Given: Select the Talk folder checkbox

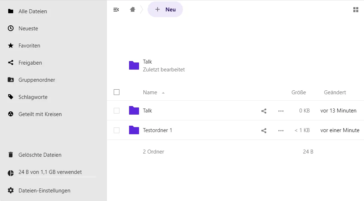Looking at the screenshot, I should click(x=117, y=111).
